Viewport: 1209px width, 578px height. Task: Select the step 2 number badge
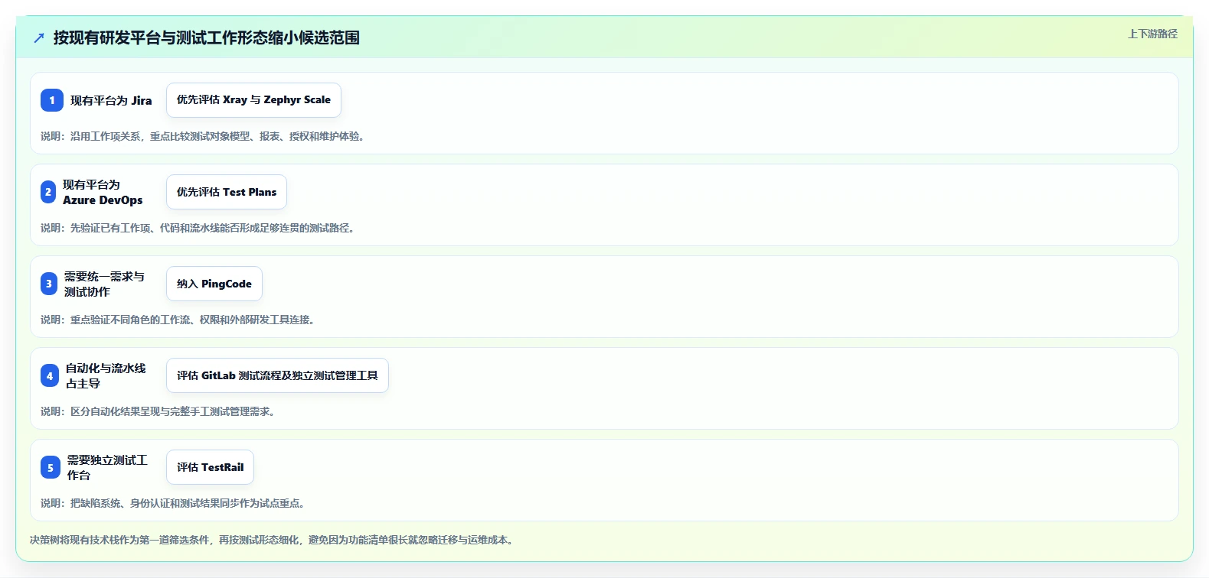48,192
